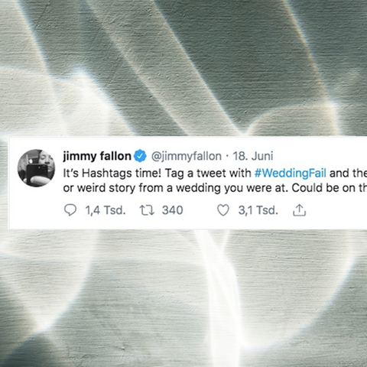Click 'Tag a tweet with' phrase

[208, 174]
